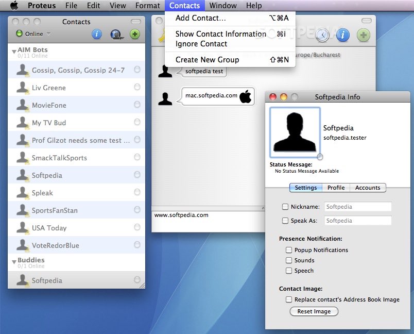The height and width of the screenshot is (334, 414).
Task: Click the info icon in Contacts window
Action: tap(97, 34)
